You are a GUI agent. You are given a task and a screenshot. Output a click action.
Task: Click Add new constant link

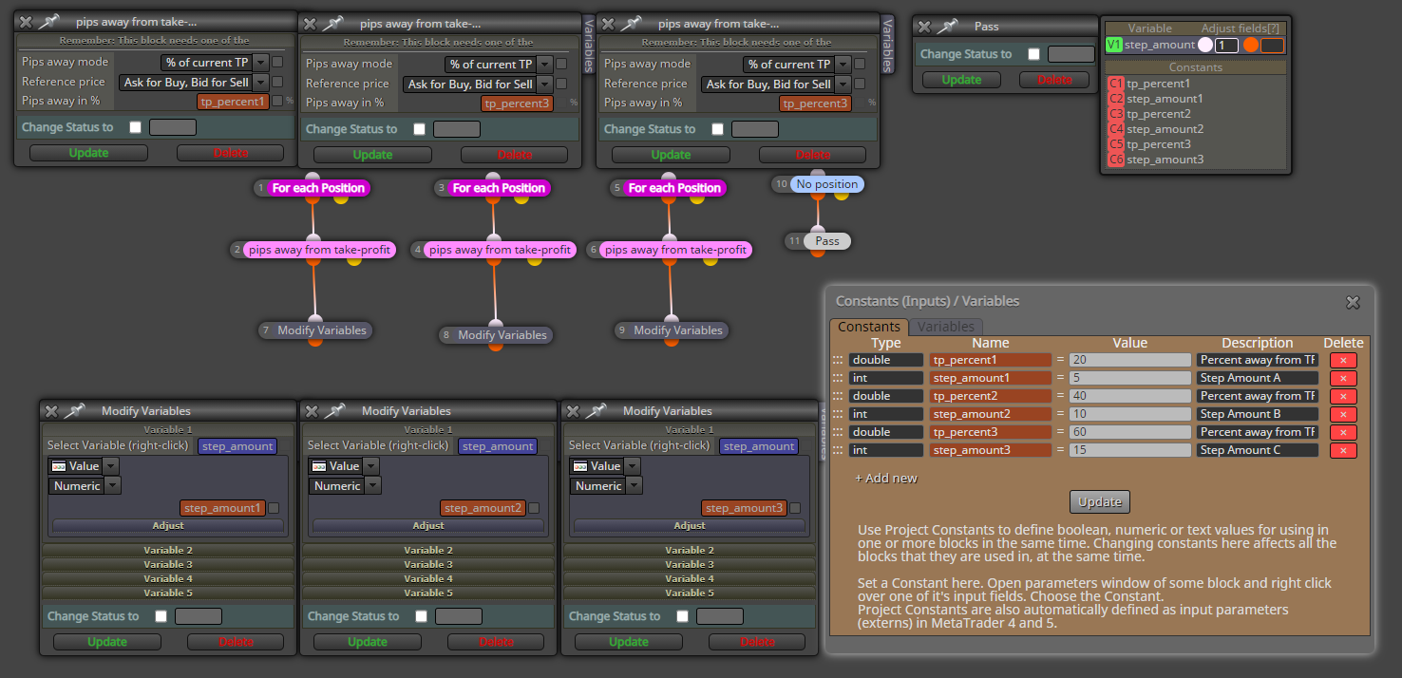pos(886,478)
